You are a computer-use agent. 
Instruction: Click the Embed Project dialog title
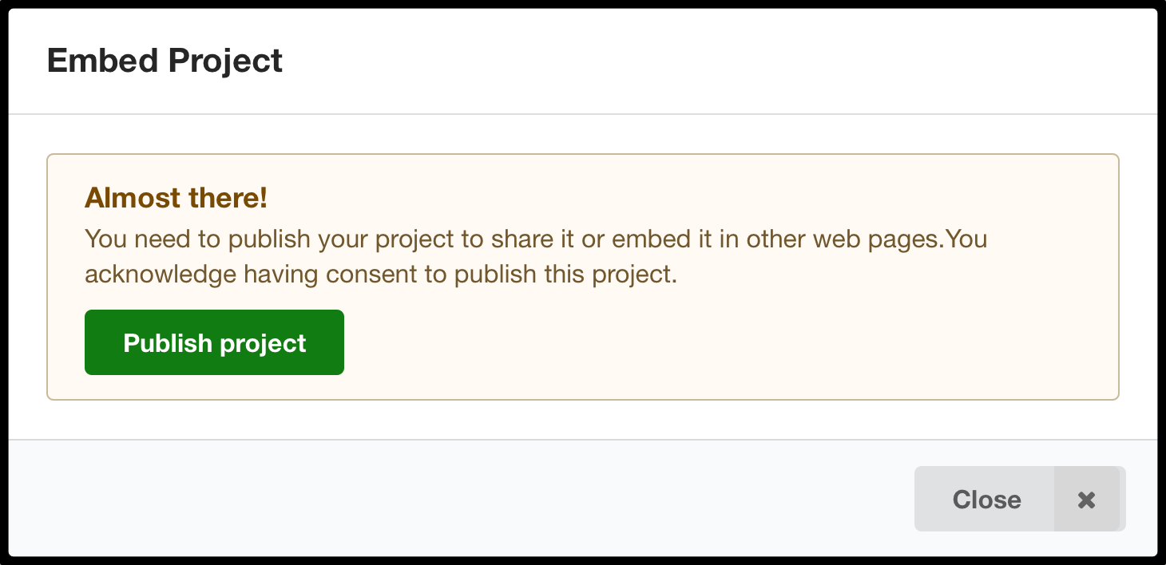165,61
